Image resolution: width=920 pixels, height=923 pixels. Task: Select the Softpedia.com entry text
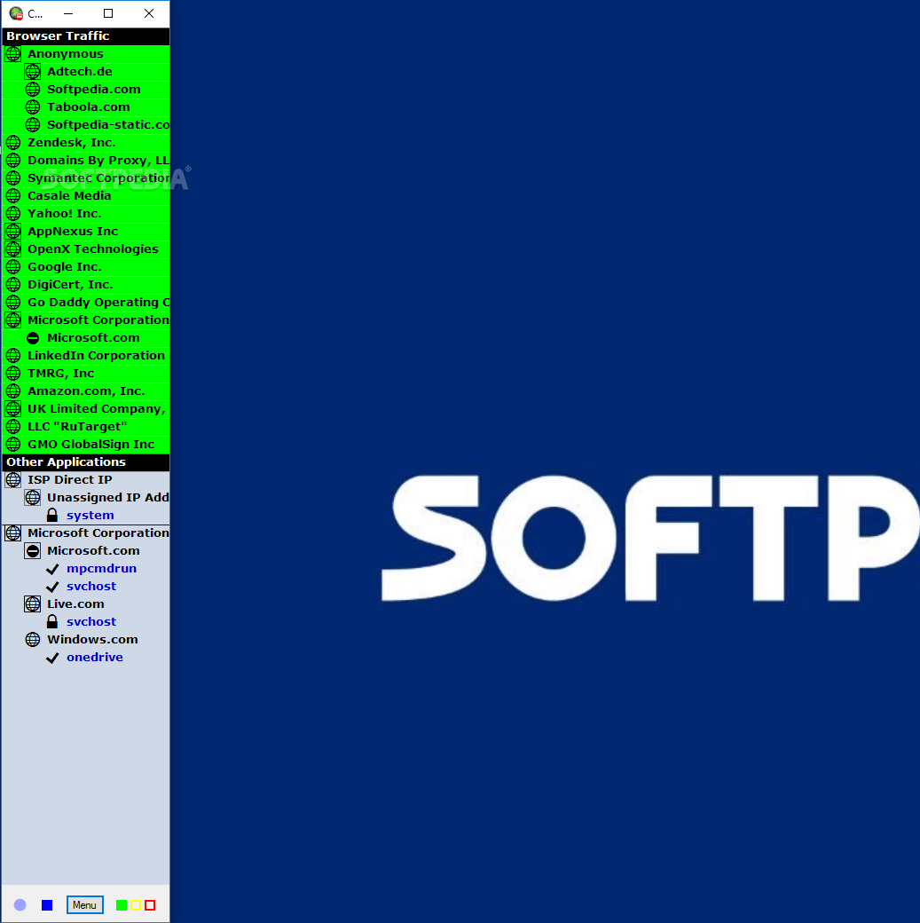click(93, 90)
